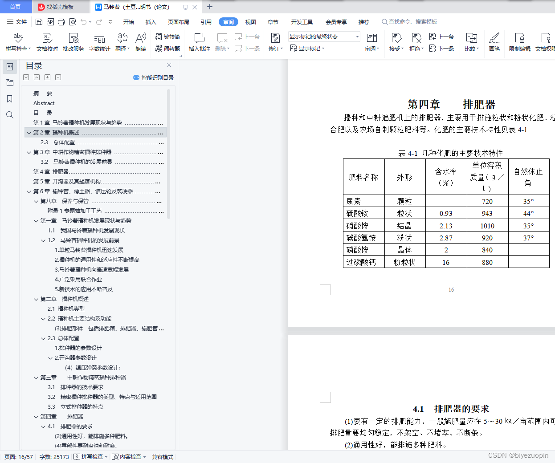Convert text with 繁转简
The image size is (555, 463).
pyautogui.click(x=167, y=37)
